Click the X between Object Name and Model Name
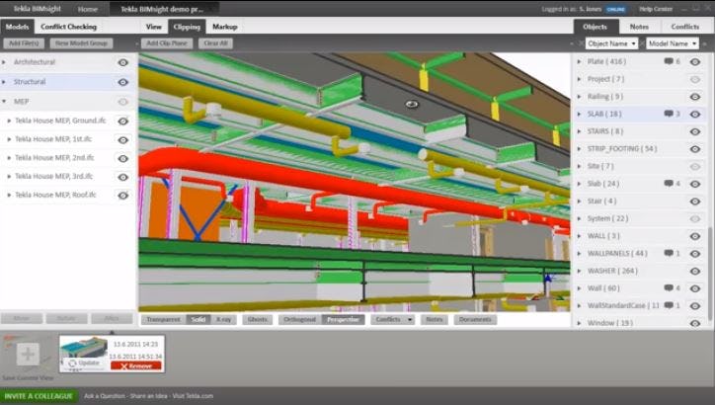The width and height of the screenshot is (715, 405). (642, 43)
